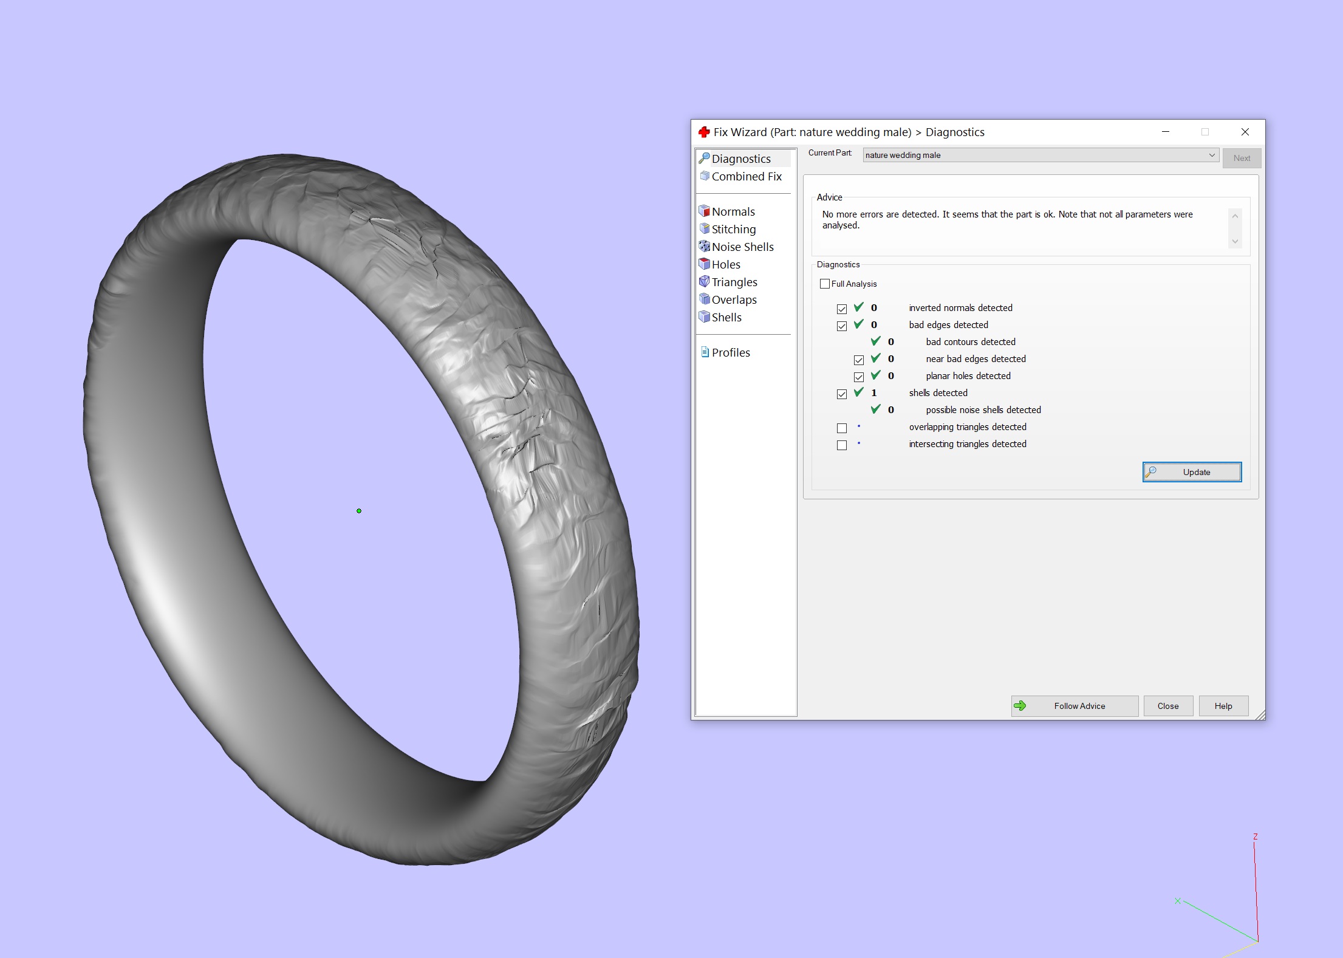Click the Triangles icon in sidebar
The image size is (1343, 958).
[x=705, y=282]
